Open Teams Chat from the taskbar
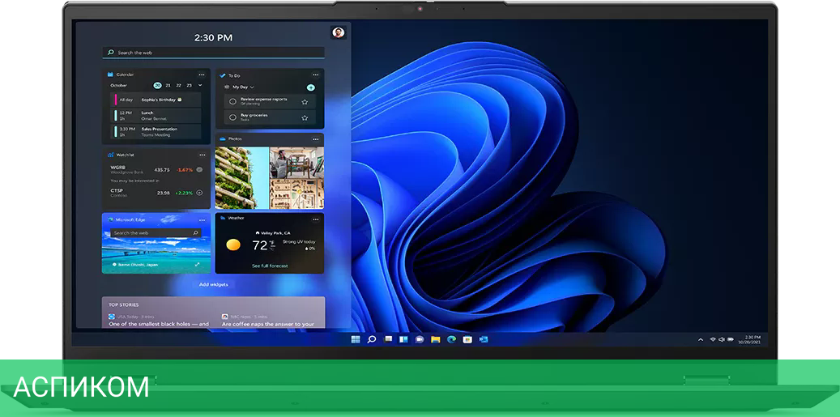Screen dimensions: 840x417 coord(419,339)
